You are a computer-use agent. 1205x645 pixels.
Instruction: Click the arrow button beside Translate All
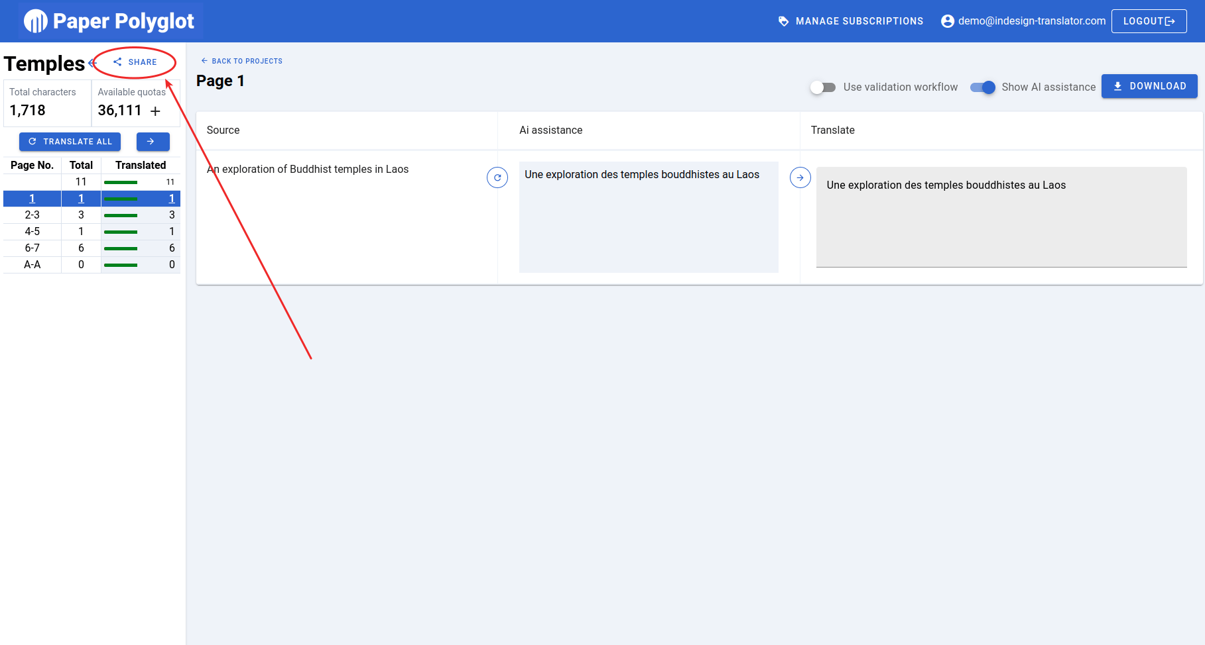[x=153, y=141]
